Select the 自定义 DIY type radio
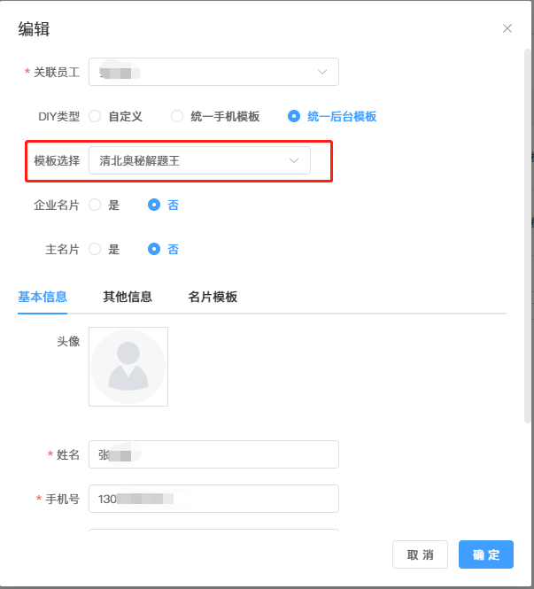The image size is (534, 589). click(95, 116)
